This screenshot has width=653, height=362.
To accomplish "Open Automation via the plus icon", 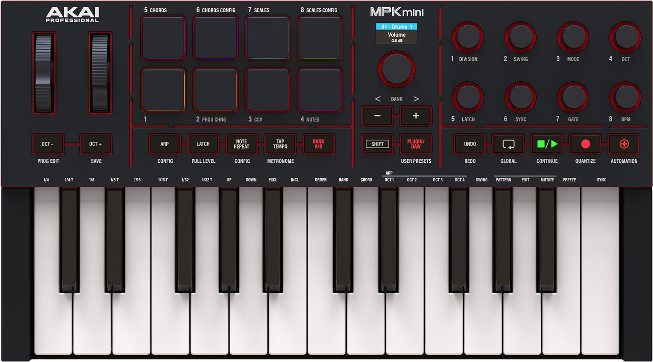I will pyautogui.click(x=623, y=144).
